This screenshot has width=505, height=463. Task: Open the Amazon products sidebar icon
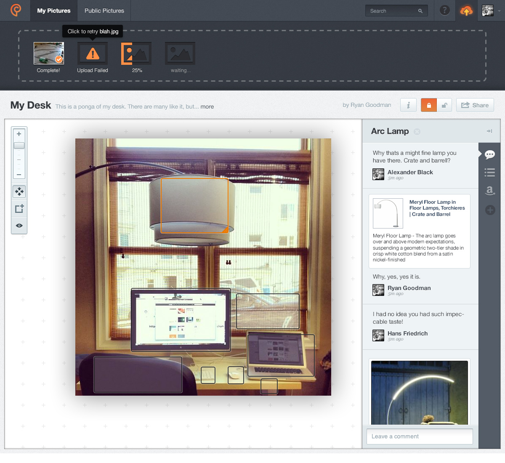489,191
